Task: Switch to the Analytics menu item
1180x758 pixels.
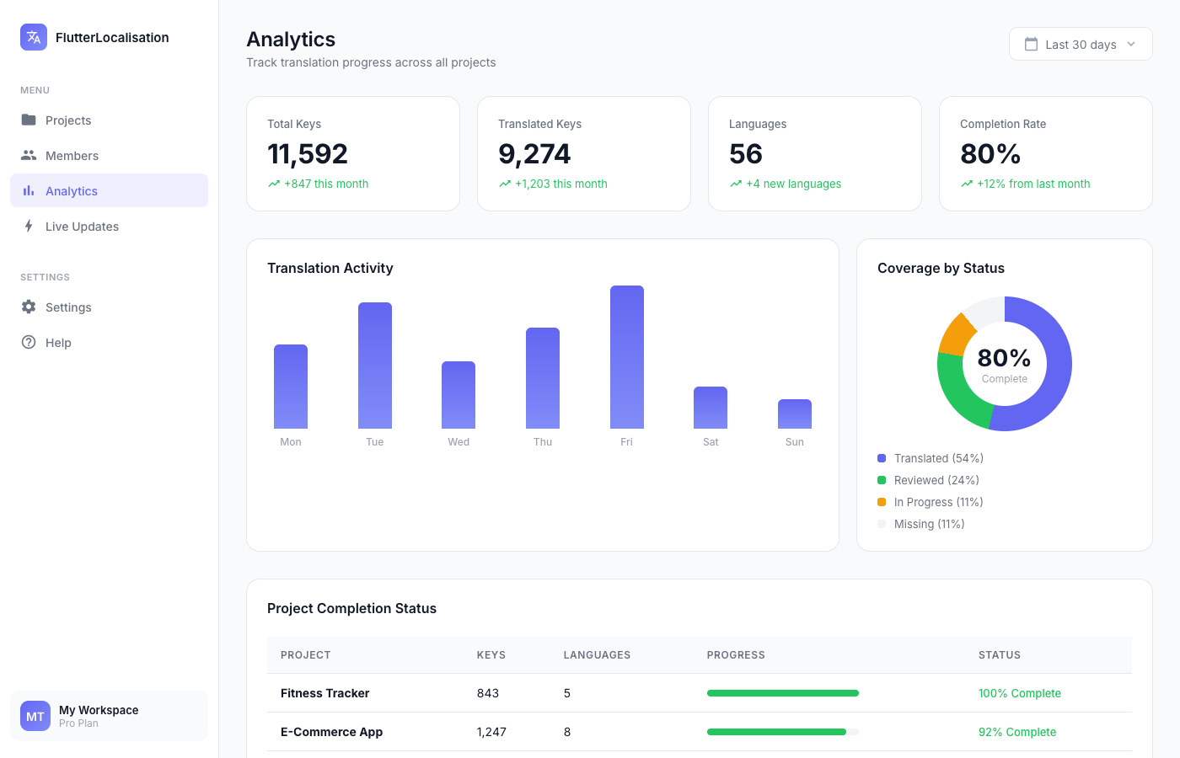Action: 72,190
